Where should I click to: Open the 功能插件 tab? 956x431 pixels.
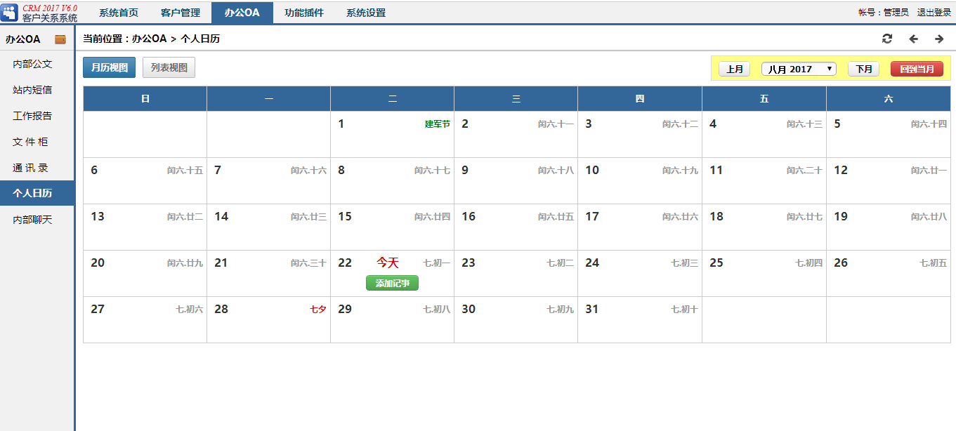[304, 13]
